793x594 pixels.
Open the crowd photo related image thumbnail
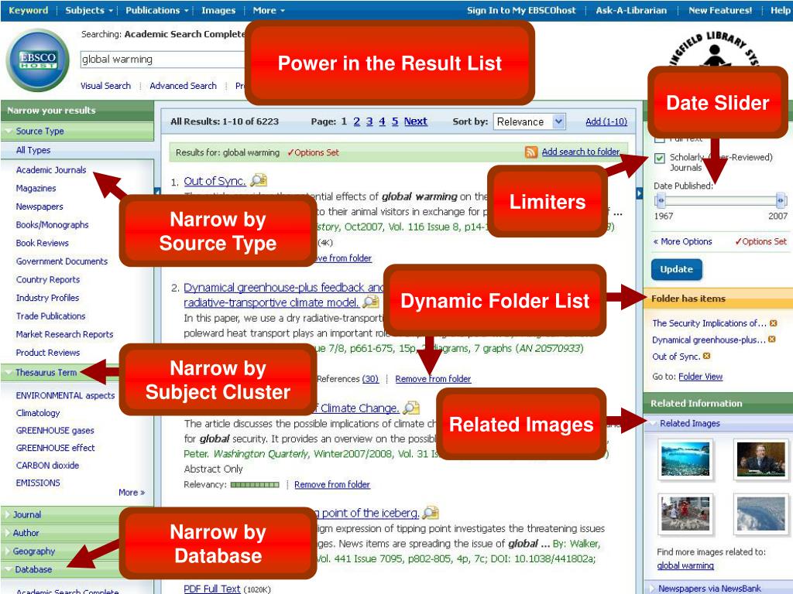[685, 514]
